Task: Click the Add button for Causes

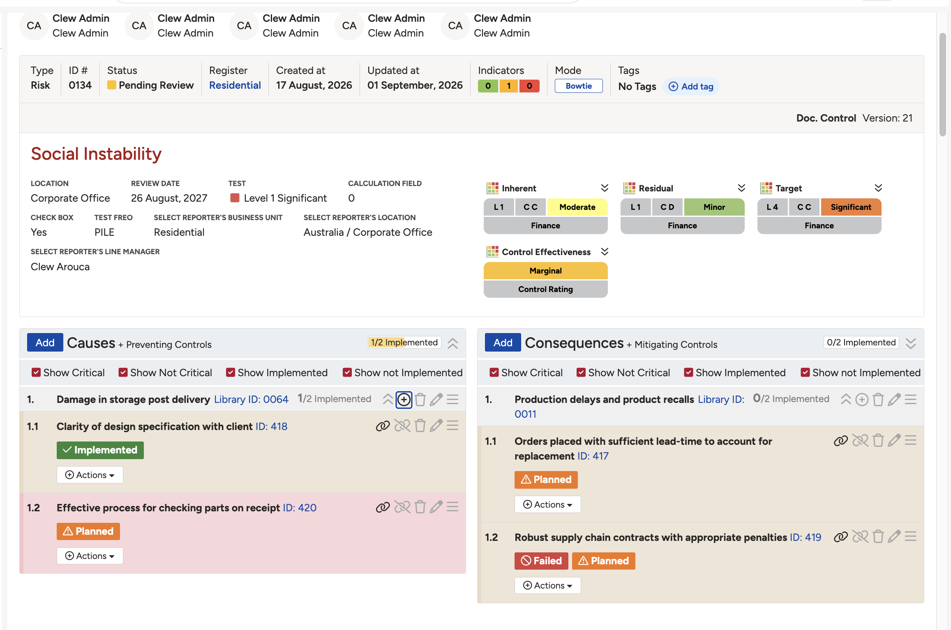Action: [x=45, y=343]
